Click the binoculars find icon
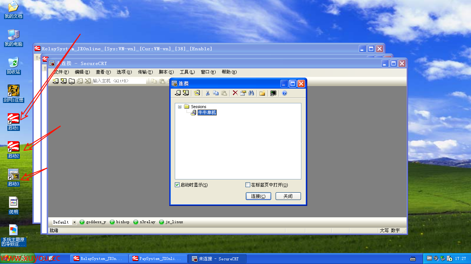 point(251,93)
